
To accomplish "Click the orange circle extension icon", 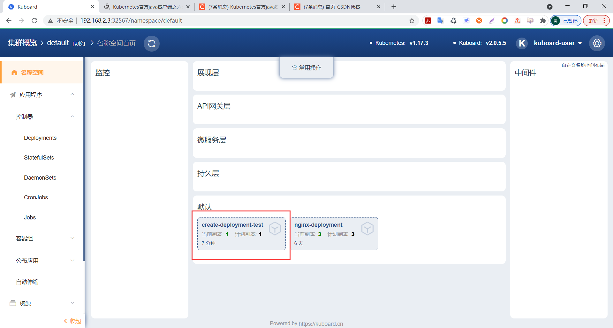I will [x=479, y=21].
